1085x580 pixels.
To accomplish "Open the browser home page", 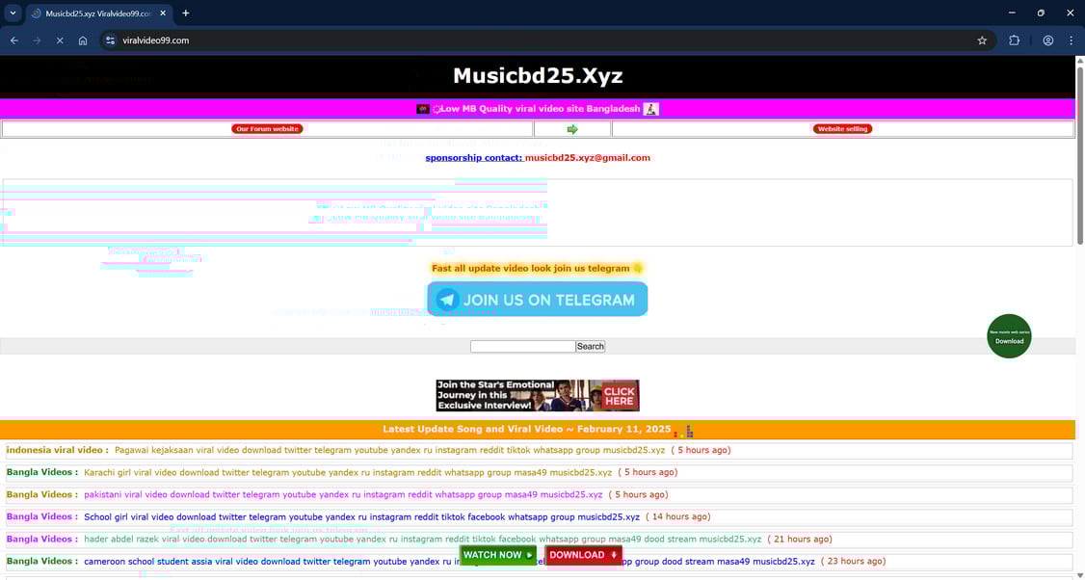I will (x=82, y=40).
